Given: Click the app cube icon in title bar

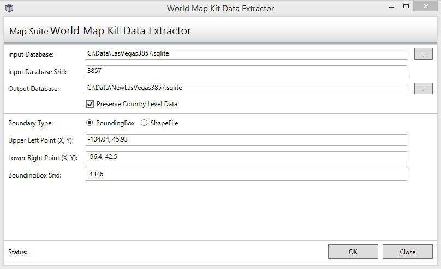Looking at the screenshot, I should pos(9,8).
